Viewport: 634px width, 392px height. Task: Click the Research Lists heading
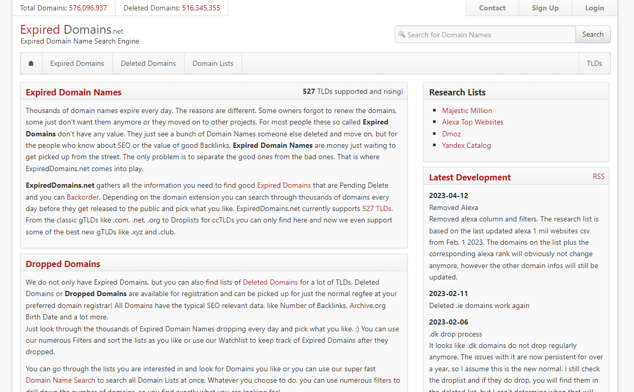[x=457, y=92]
